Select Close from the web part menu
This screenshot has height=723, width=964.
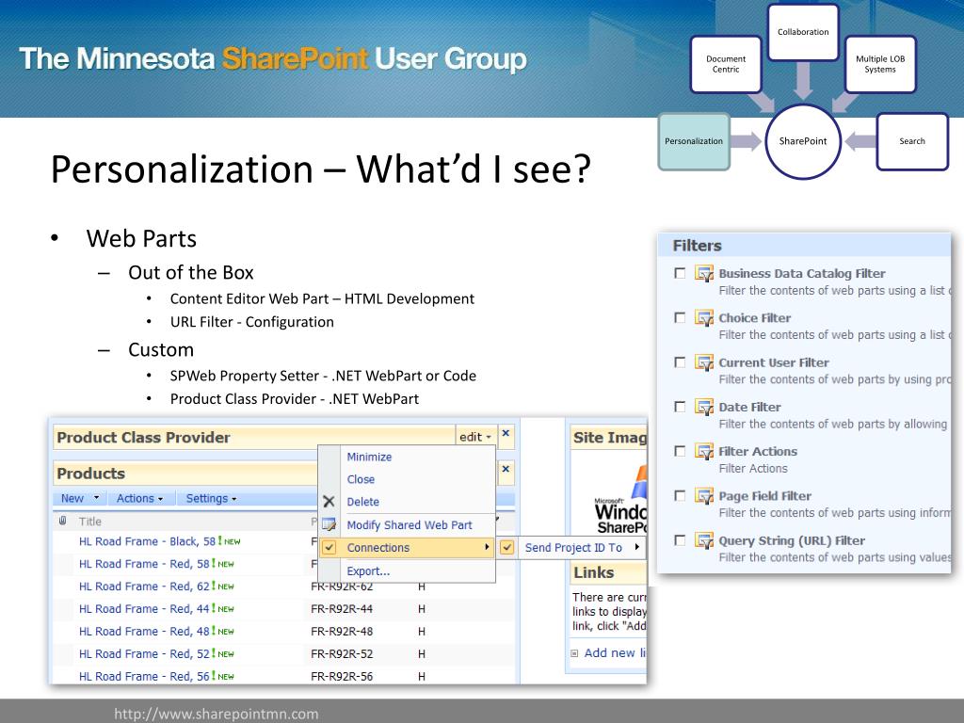click(361, 479)
